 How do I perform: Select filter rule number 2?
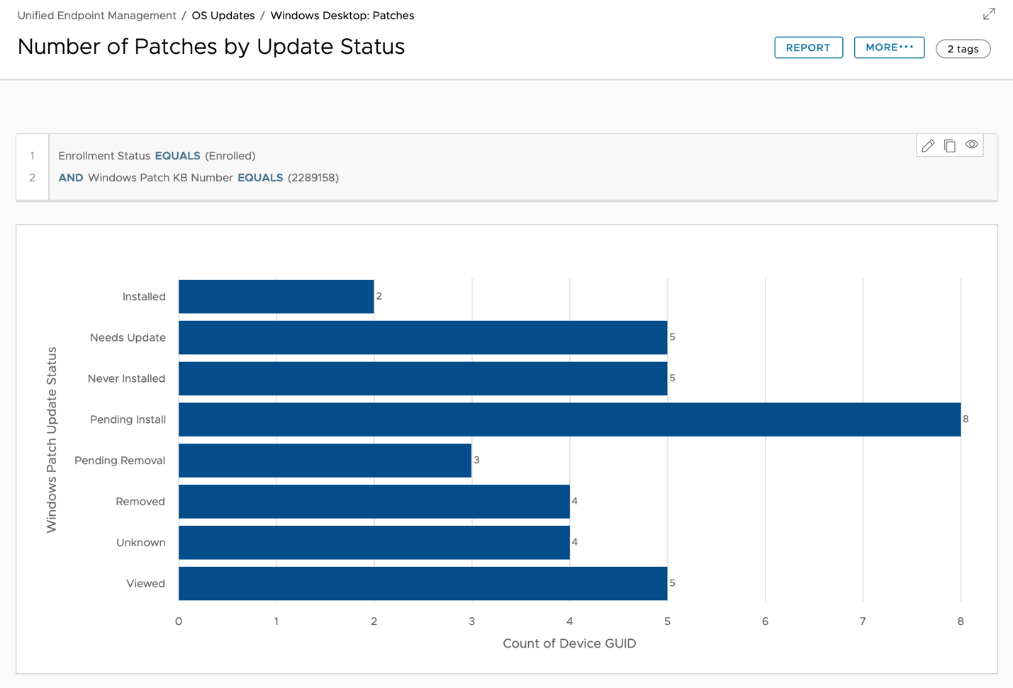(x=32, y=178)
